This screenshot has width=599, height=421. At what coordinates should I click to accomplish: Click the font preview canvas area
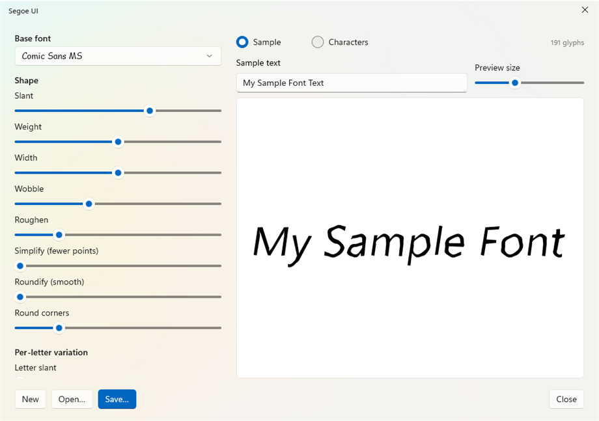click(410, 238)
